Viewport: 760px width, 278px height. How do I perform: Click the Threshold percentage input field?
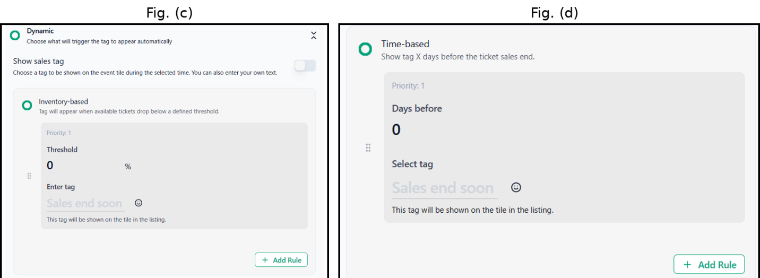coord(84,166)
